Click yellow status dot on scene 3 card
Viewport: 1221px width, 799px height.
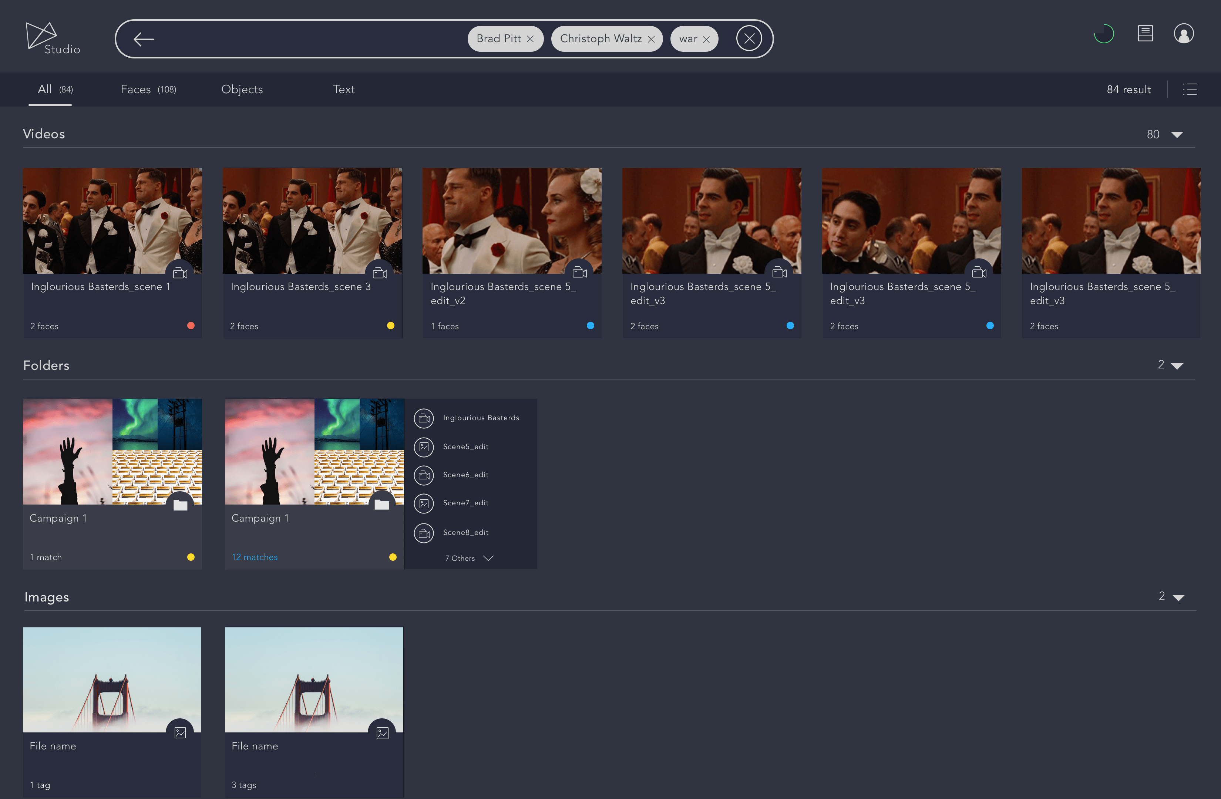[390, 325]
